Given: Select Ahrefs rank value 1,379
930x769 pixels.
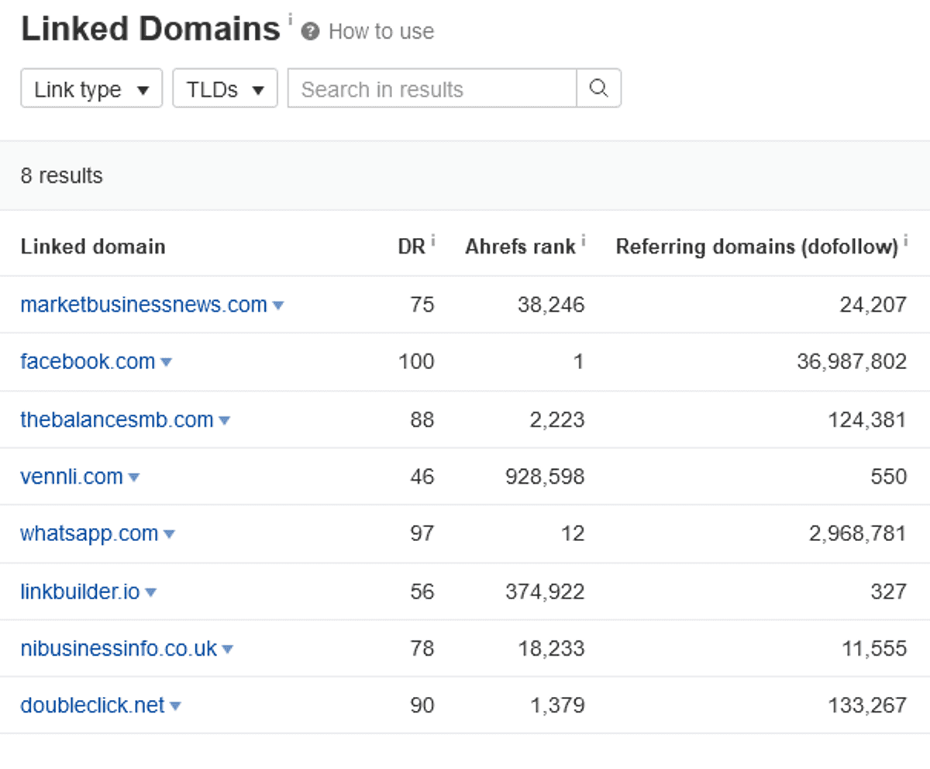Looking at the screenshot, I should click(x=557, y=705).
